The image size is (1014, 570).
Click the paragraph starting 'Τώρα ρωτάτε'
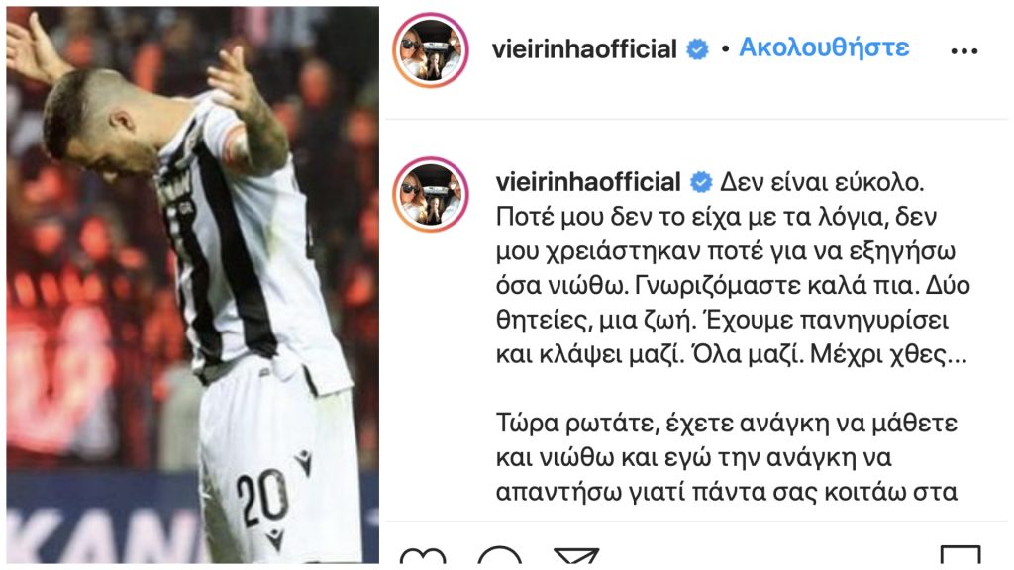pyautogui.click(x=727, y=457)
